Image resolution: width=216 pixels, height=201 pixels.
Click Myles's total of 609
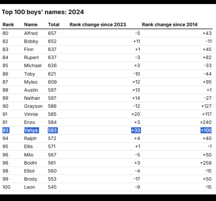tap(52, 82)
